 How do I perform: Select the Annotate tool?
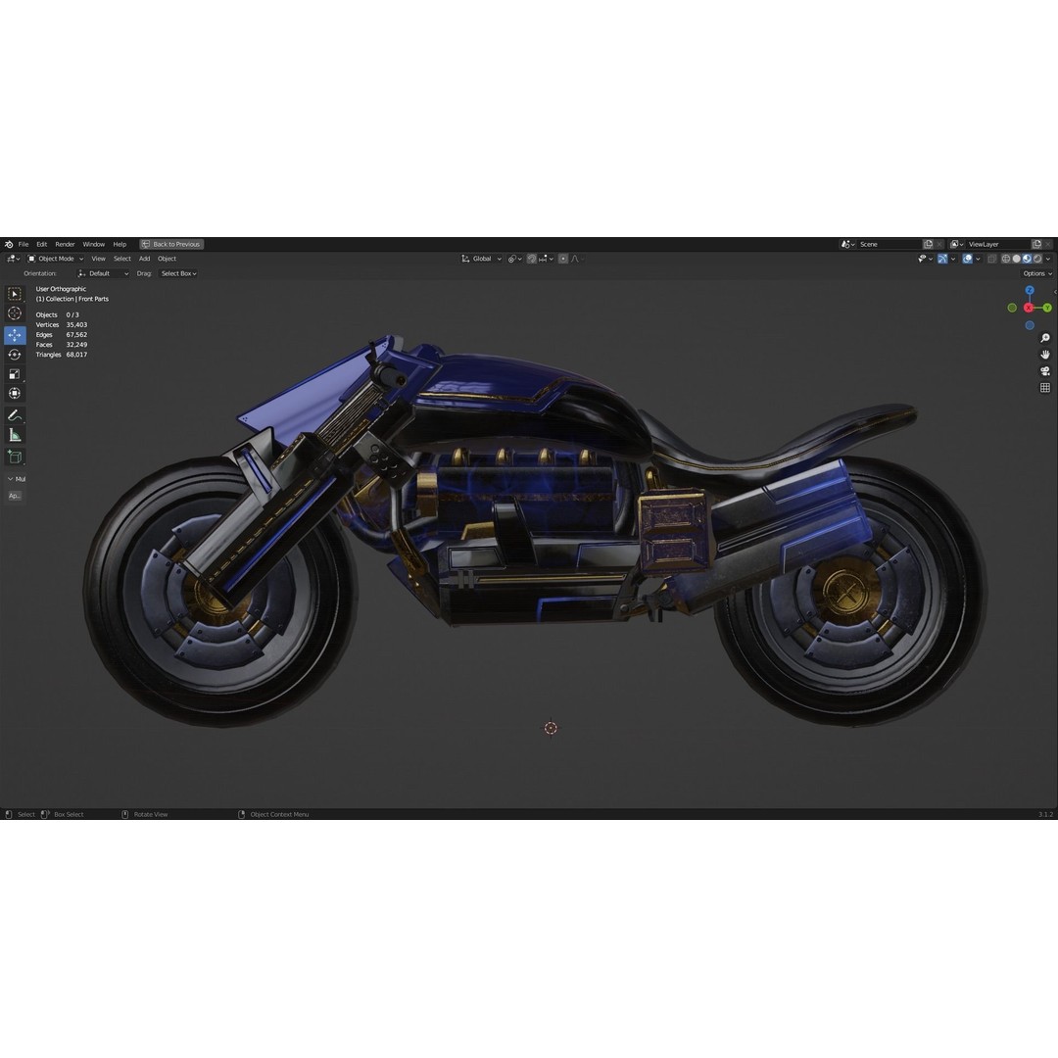[x=14, y=415]
